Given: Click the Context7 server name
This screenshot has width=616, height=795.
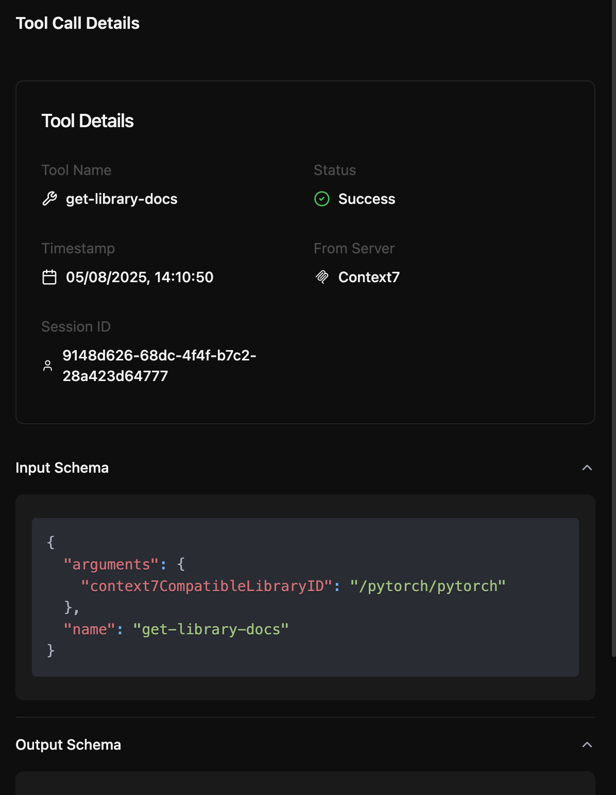Looking at the screenshot, I should [369, 277].
